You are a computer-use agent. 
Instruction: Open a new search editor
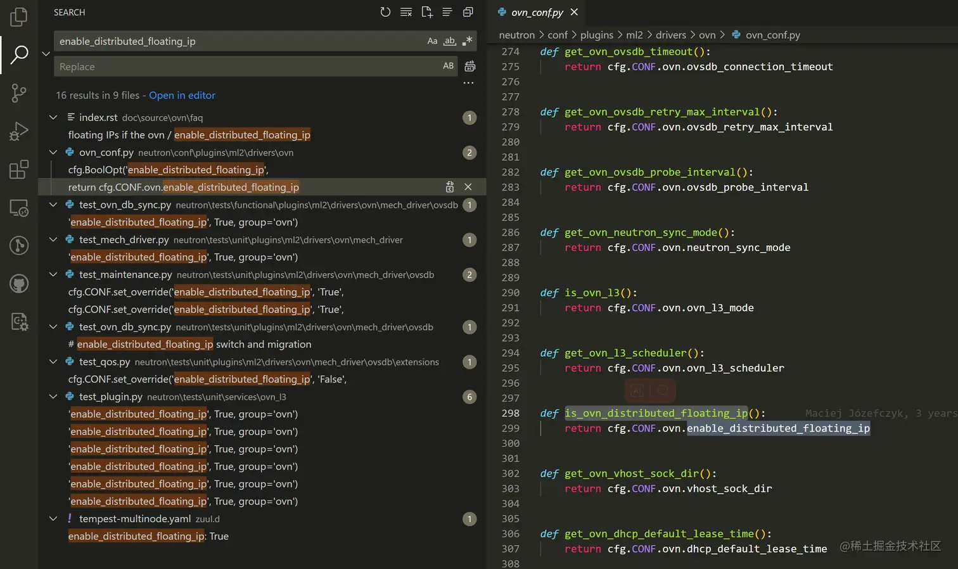tap(427, 12)
